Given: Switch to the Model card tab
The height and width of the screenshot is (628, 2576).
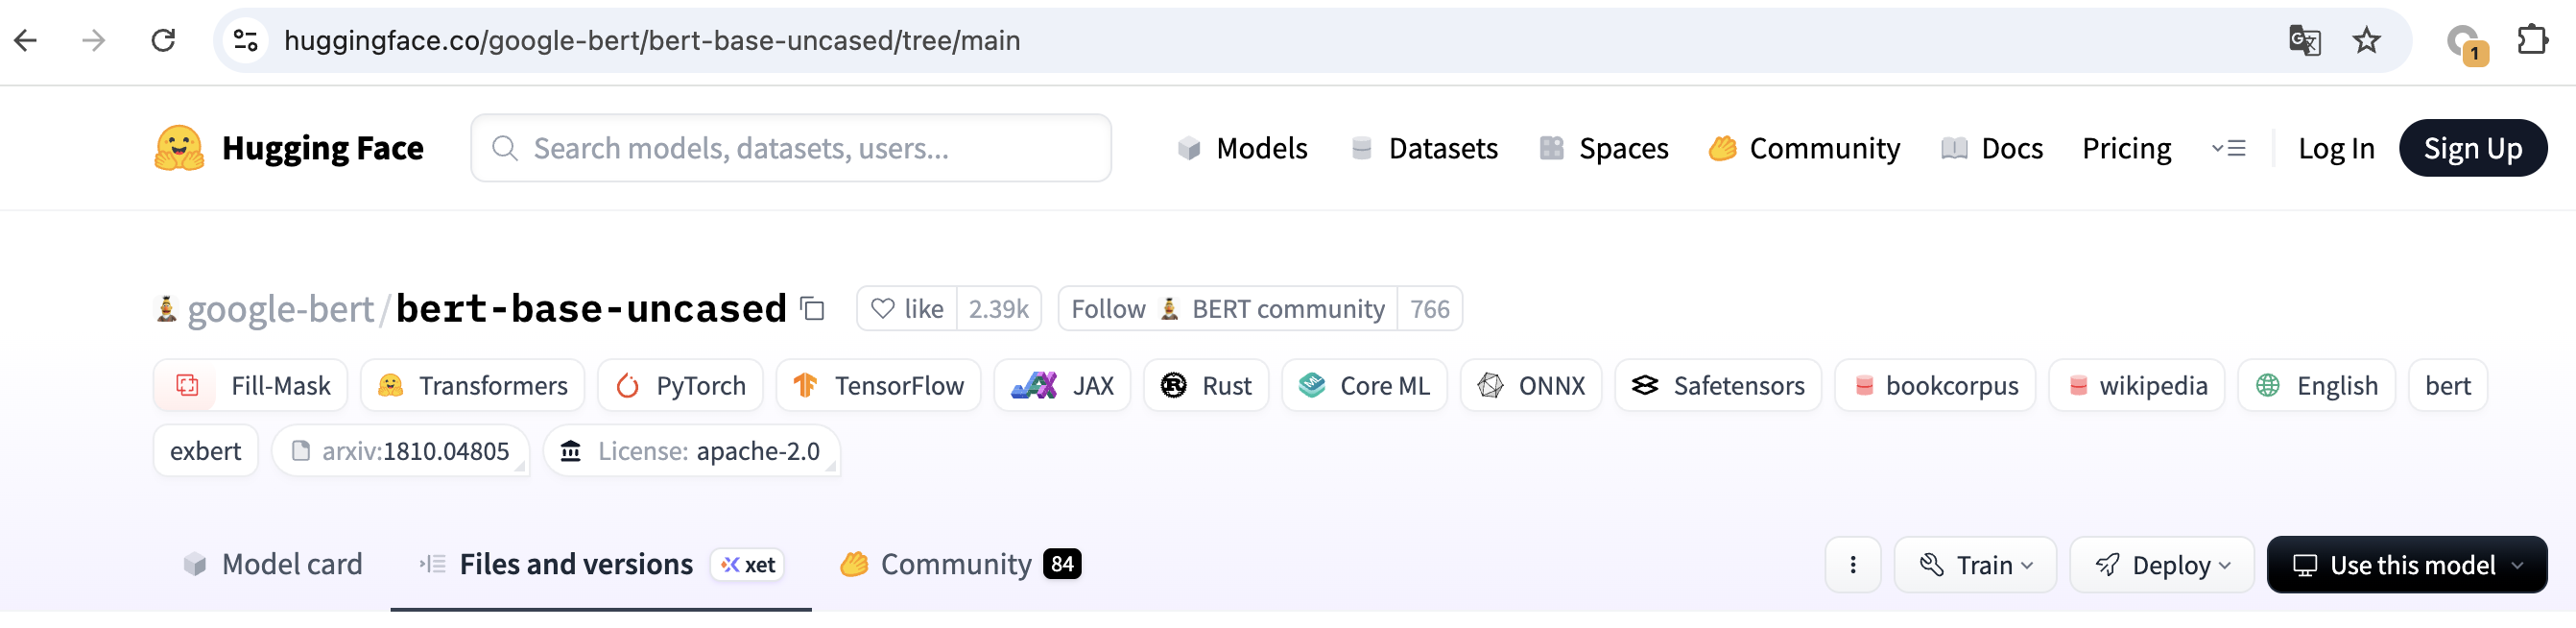Looking at the screenshot, I should click(x=272, y=565).
